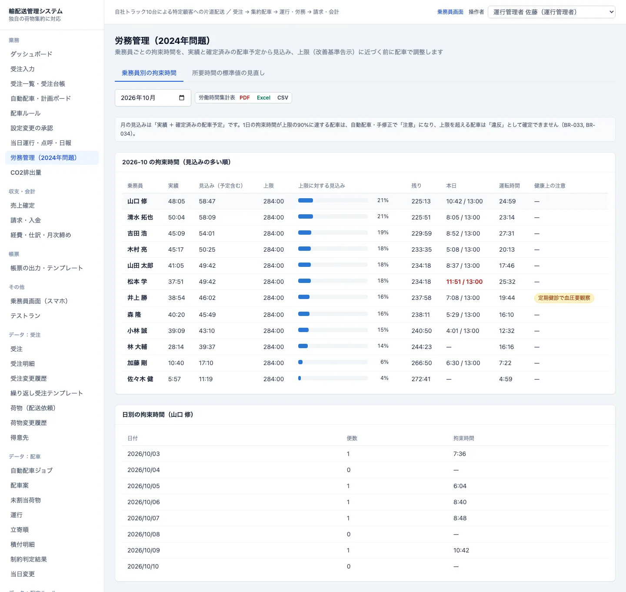Select the 乗務員別の拘束時間 tab
Screen dimensions: 626x592
[x=149, y=73]
